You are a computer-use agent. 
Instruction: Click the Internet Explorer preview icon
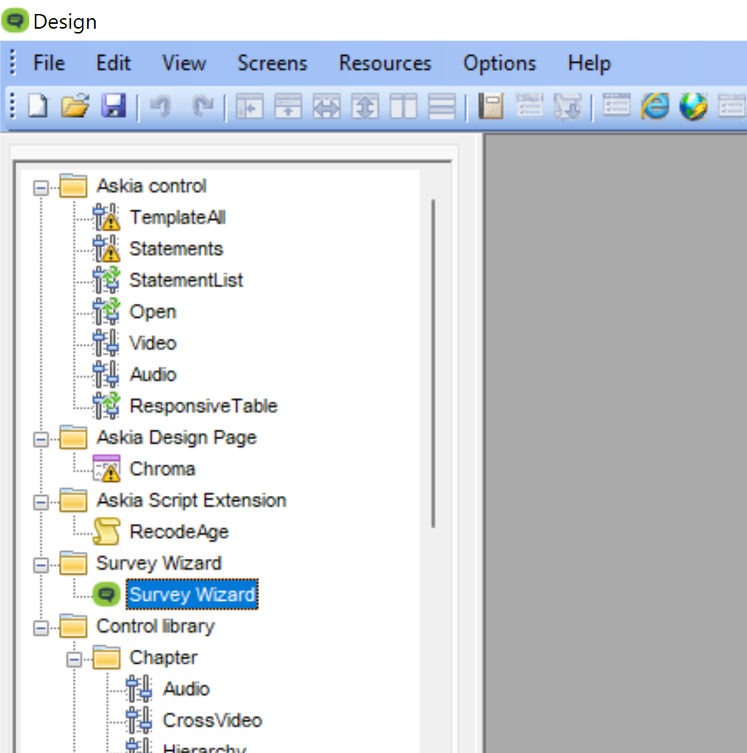click(655, 106)
